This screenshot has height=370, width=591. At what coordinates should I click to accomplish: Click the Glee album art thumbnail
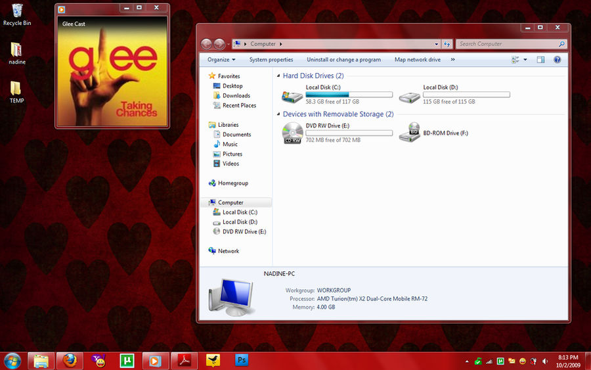tap(112, 71)
